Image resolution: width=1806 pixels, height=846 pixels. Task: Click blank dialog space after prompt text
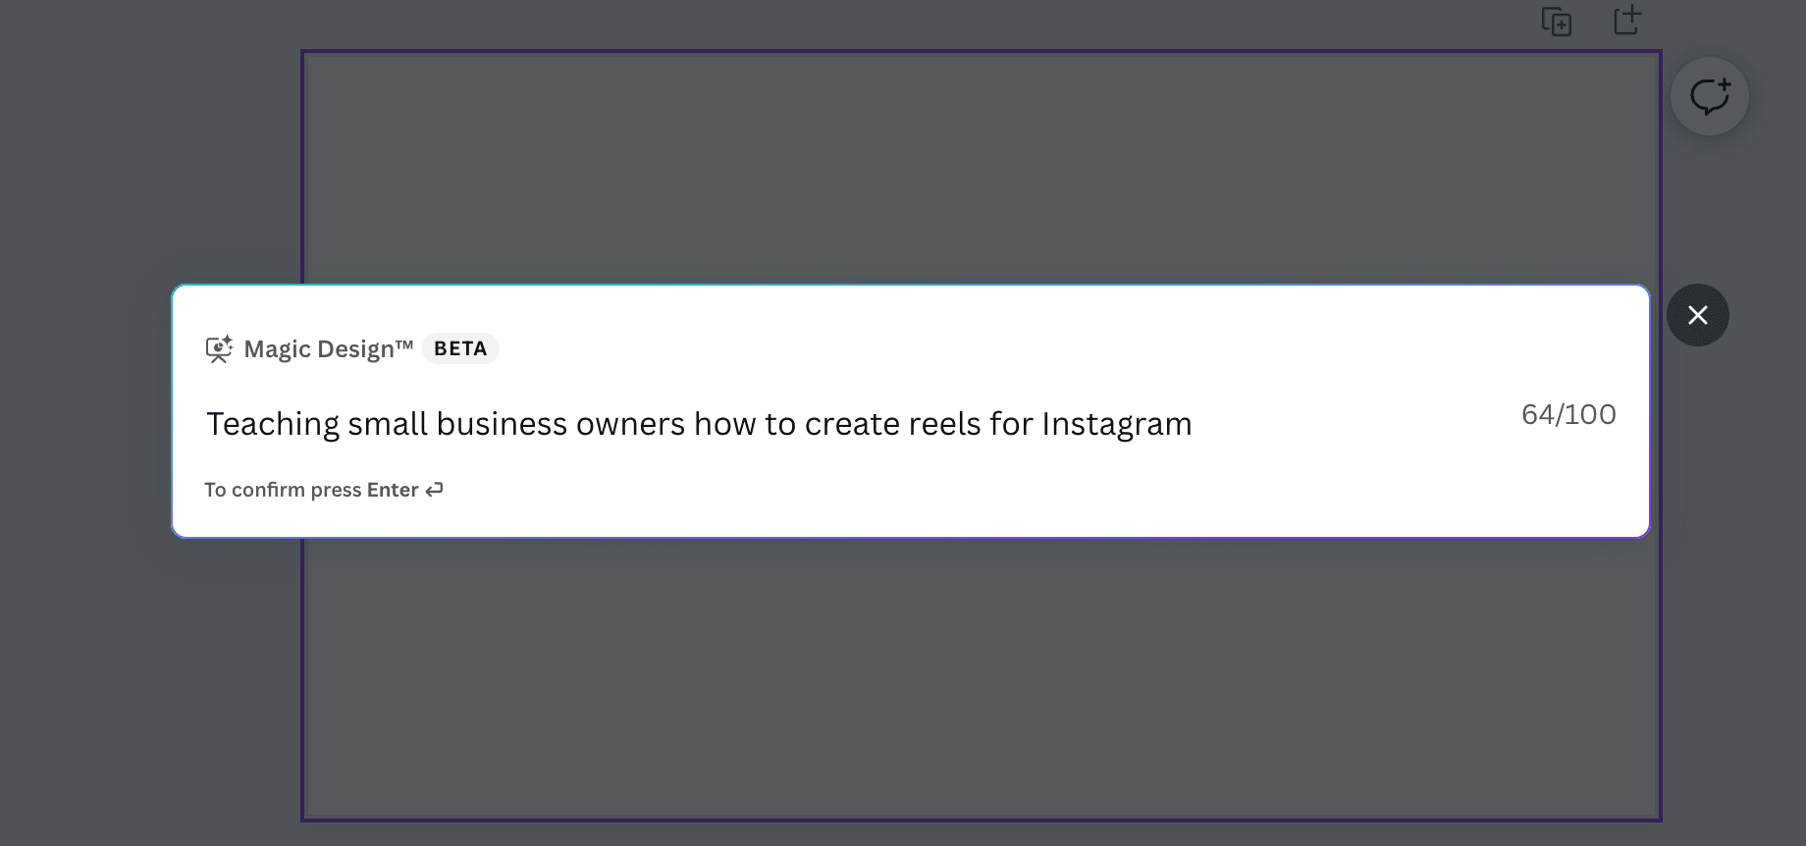(x=1354, y=424)
